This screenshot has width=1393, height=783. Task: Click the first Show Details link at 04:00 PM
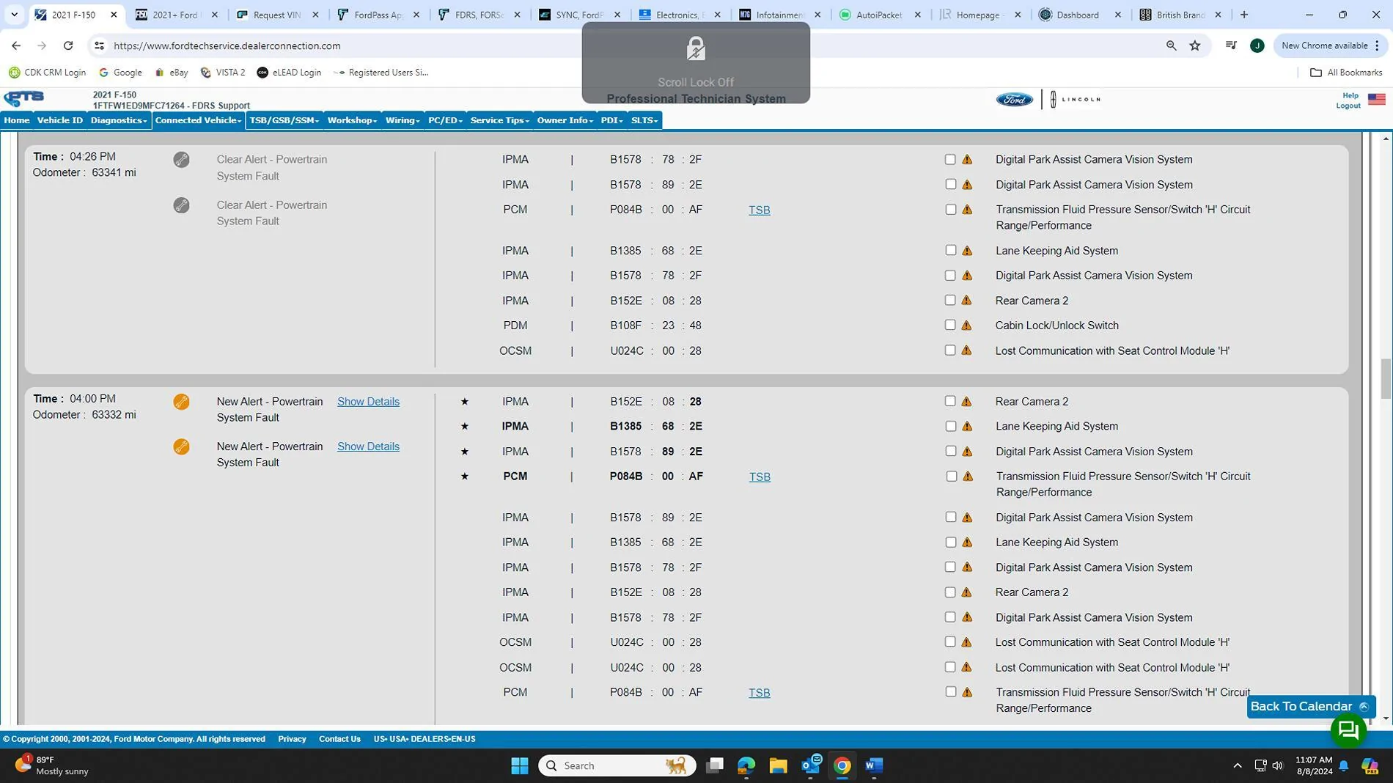coord(368,402)
